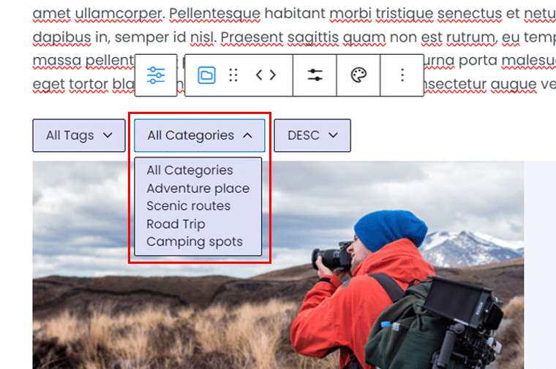The height and width of the screenshot is (369, 556).
Task: Open the block settings sliders icon
Action: pos(315,75)
